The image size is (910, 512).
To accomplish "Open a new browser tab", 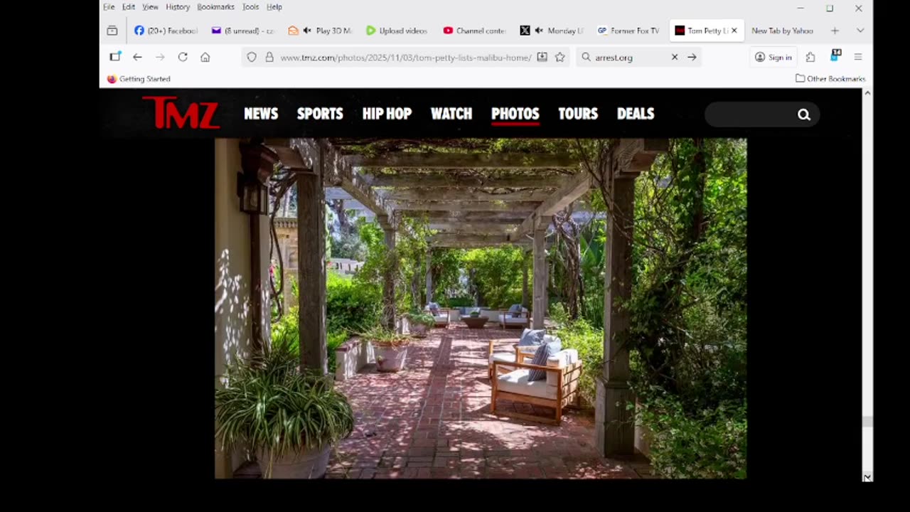I will (x=835, y=31).
